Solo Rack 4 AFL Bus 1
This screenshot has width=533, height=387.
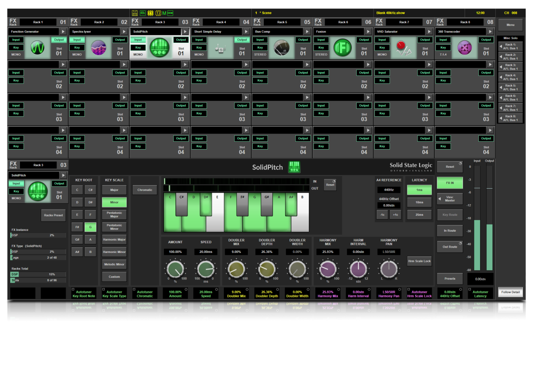(510, 77)
